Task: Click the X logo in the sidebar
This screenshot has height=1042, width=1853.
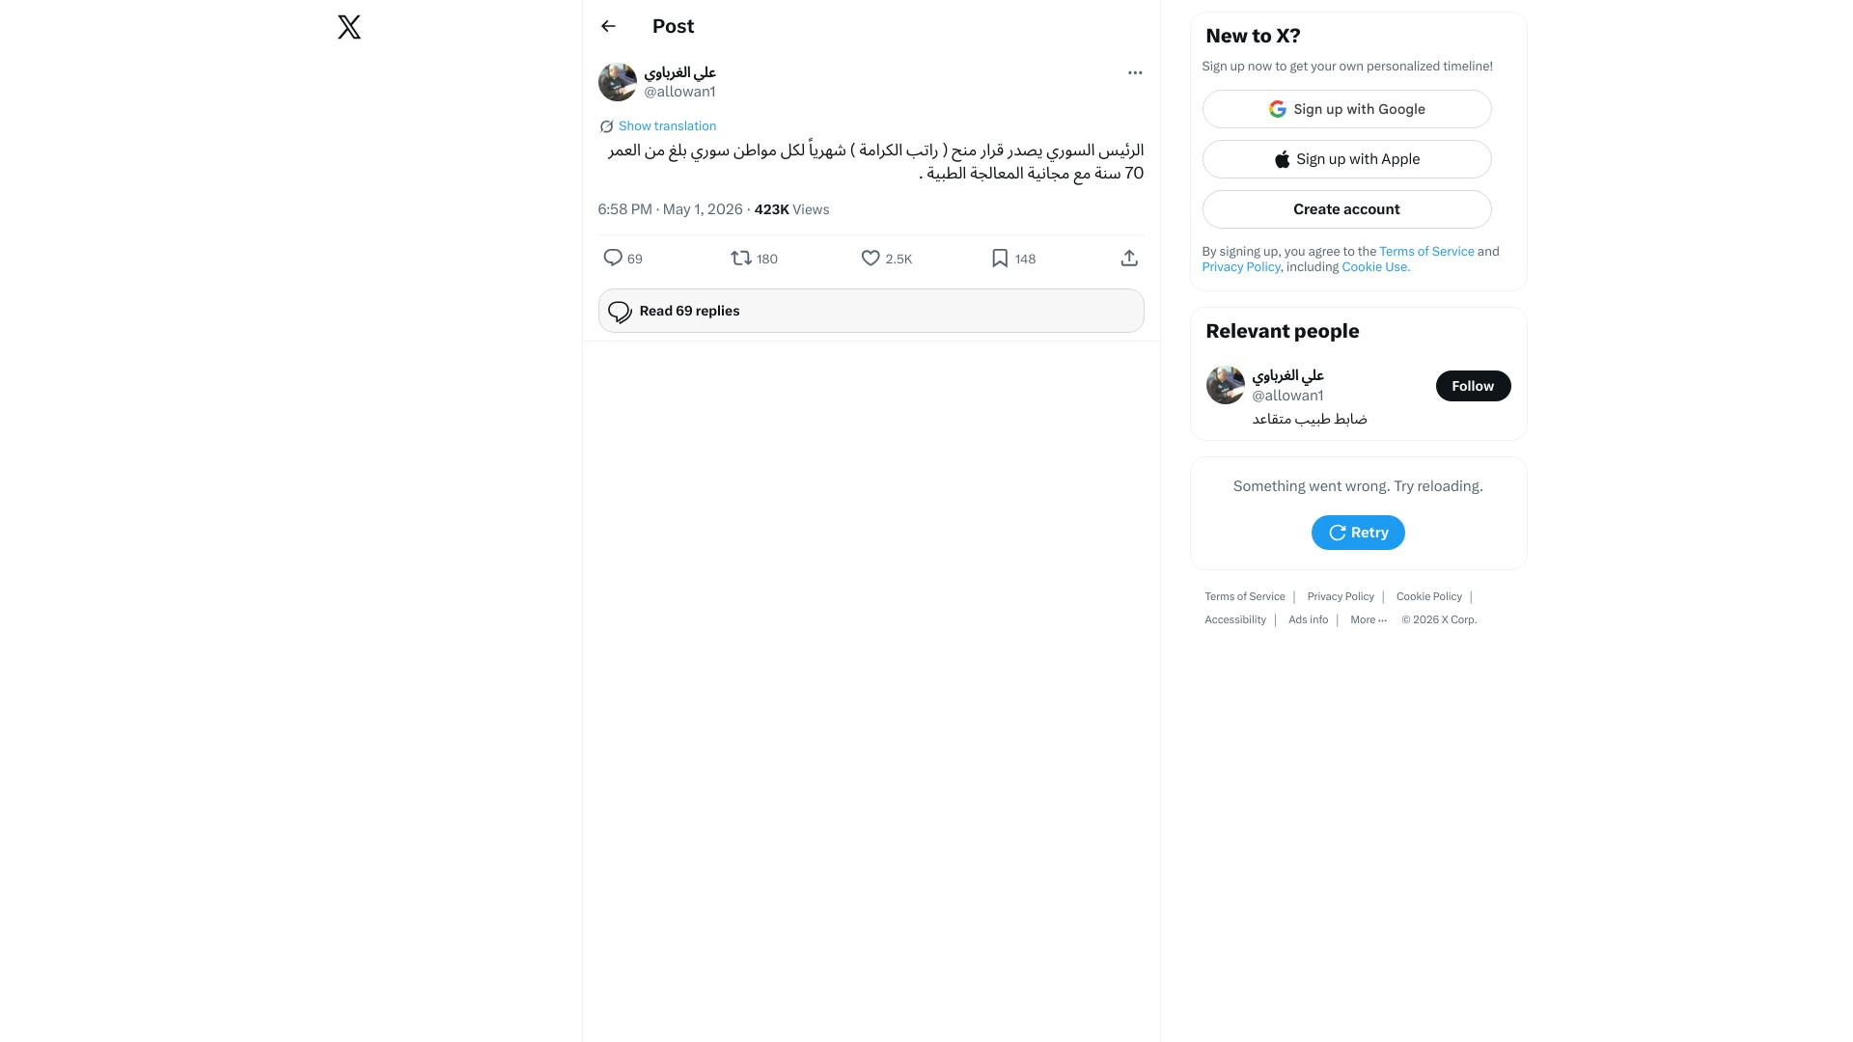Action: (x=349, y=27)
